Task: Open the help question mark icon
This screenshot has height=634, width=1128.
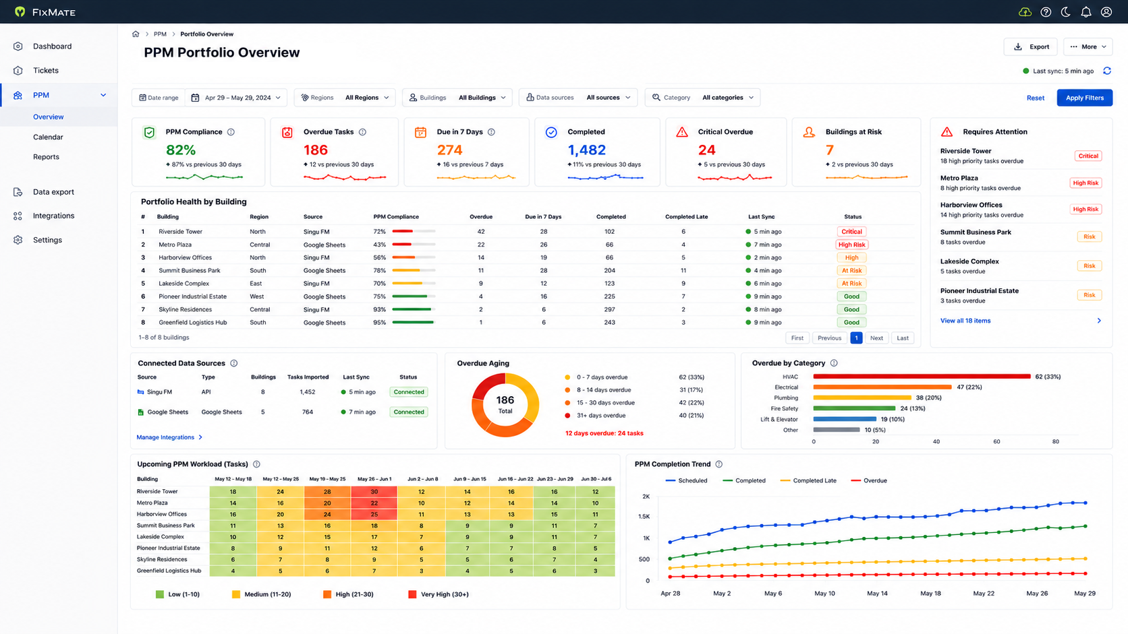Action: tap(1046, 12)
